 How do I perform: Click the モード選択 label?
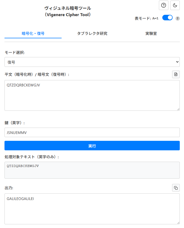tap(15, 53)
